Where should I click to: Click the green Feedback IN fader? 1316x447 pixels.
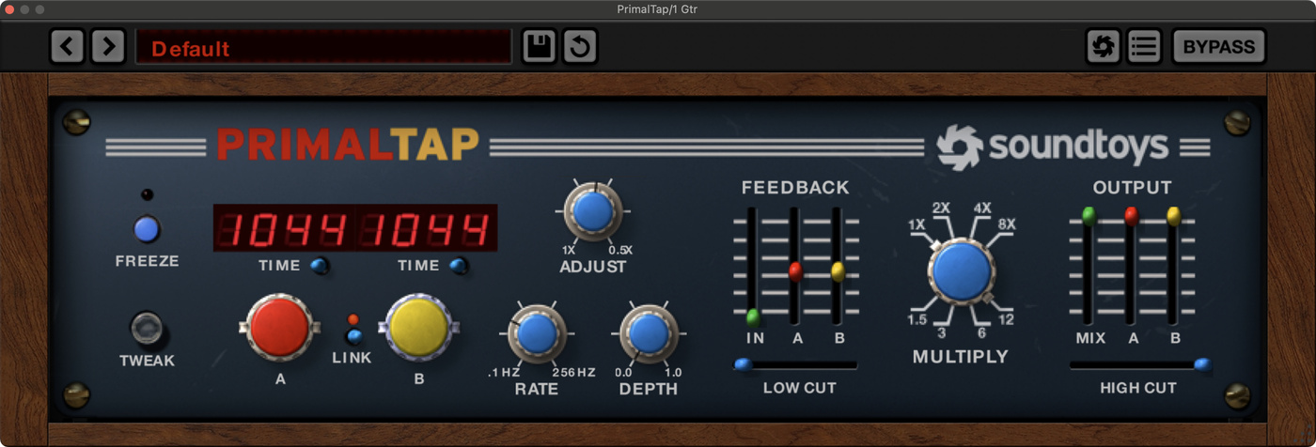tap(753, 316)
